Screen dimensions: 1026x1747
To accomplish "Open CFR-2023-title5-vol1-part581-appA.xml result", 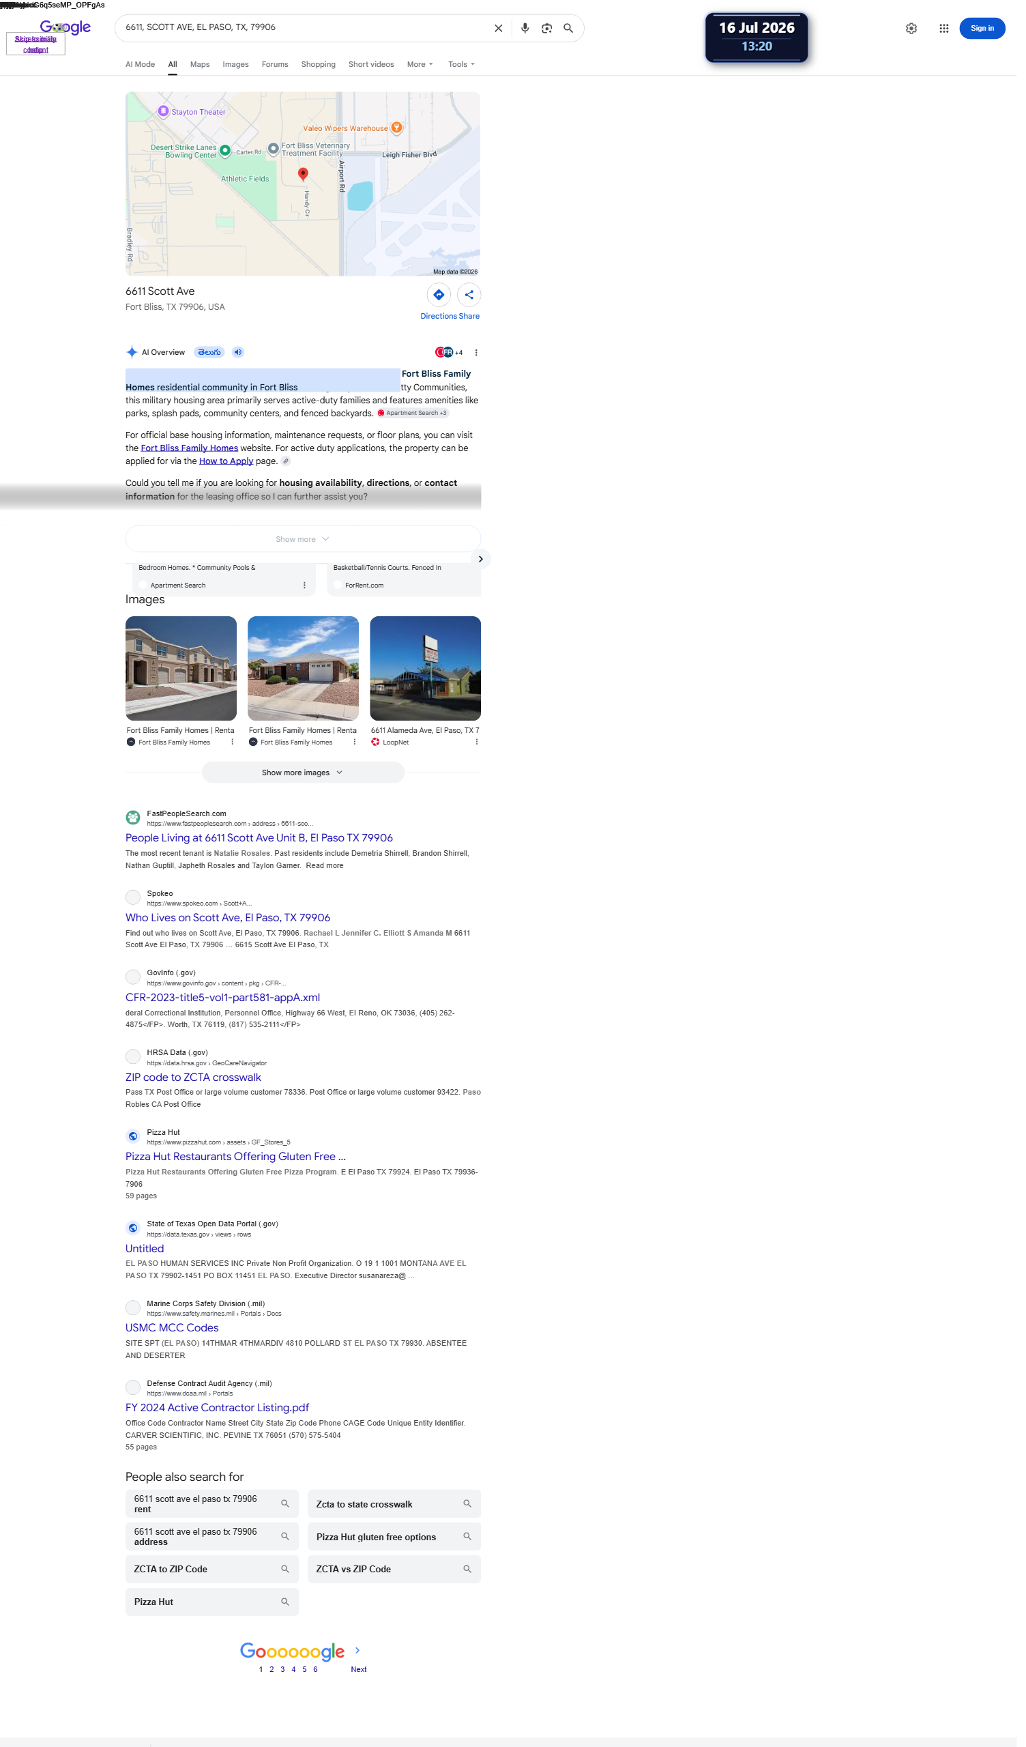I will 224,1006.
